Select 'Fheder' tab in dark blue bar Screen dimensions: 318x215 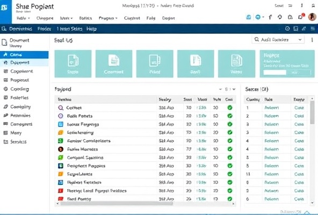tap(44, 29)
